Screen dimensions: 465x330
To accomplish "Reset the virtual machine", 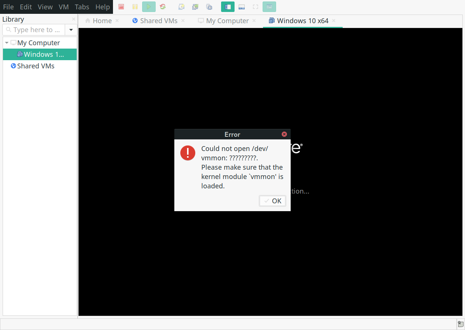I will [x=163, y=6].
